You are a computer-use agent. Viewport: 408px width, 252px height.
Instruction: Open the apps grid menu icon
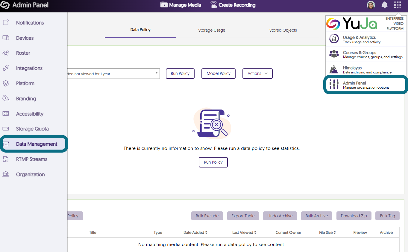(x=398, y=5)
